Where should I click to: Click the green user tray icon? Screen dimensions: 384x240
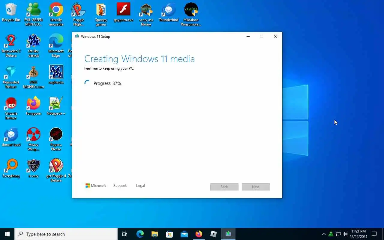331,234
